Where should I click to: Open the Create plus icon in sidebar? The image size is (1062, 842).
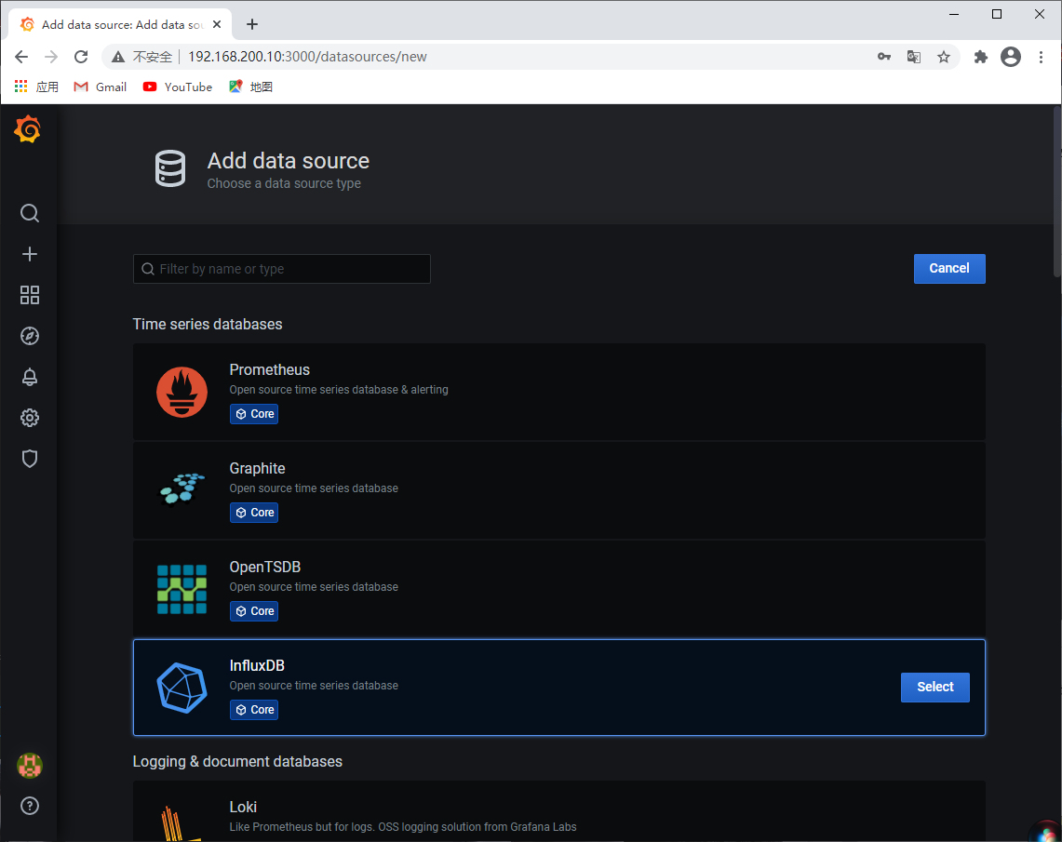tap(29, 254)
